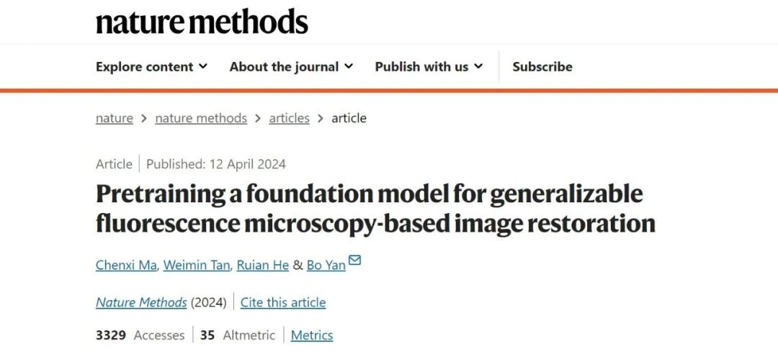Viewport: 778px width, 354px height.
Task: Click the envelope icon beside Bo Yan
Action: (354, 260)
